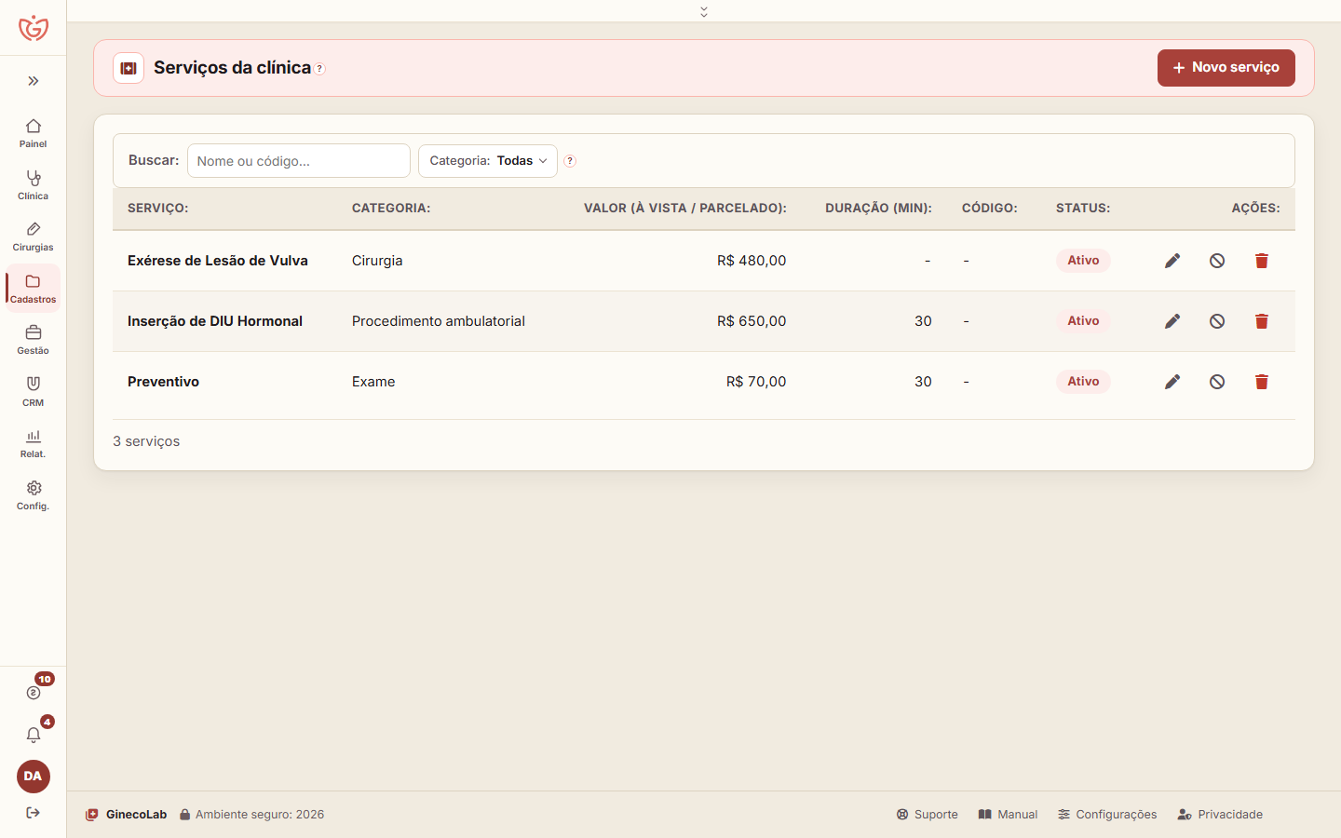Expand the sidebar with the double chevron
The height and width of the screenshot is (838, 1341).
point(34,81)
